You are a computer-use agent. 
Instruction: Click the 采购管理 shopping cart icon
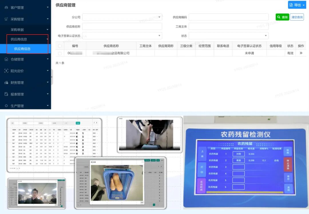pyautogui.click(x=6, y=19)
